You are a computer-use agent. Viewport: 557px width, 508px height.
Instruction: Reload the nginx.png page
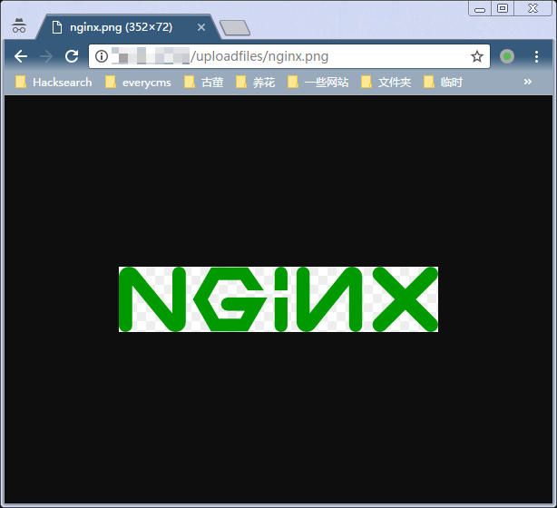72,56
